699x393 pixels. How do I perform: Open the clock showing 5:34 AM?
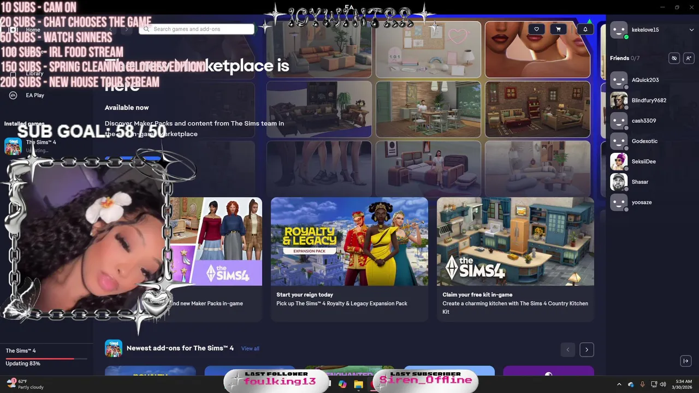(x=683, y=384)
